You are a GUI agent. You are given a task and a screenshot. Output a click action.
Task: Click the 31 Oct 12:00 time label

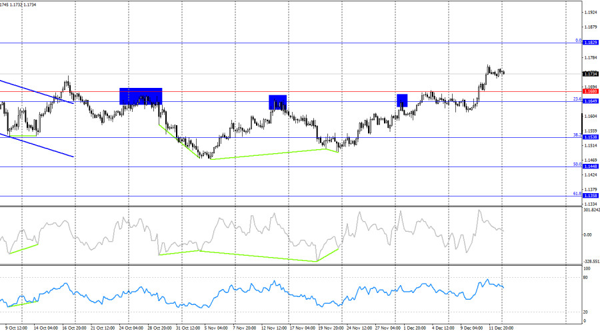point(188,328)
